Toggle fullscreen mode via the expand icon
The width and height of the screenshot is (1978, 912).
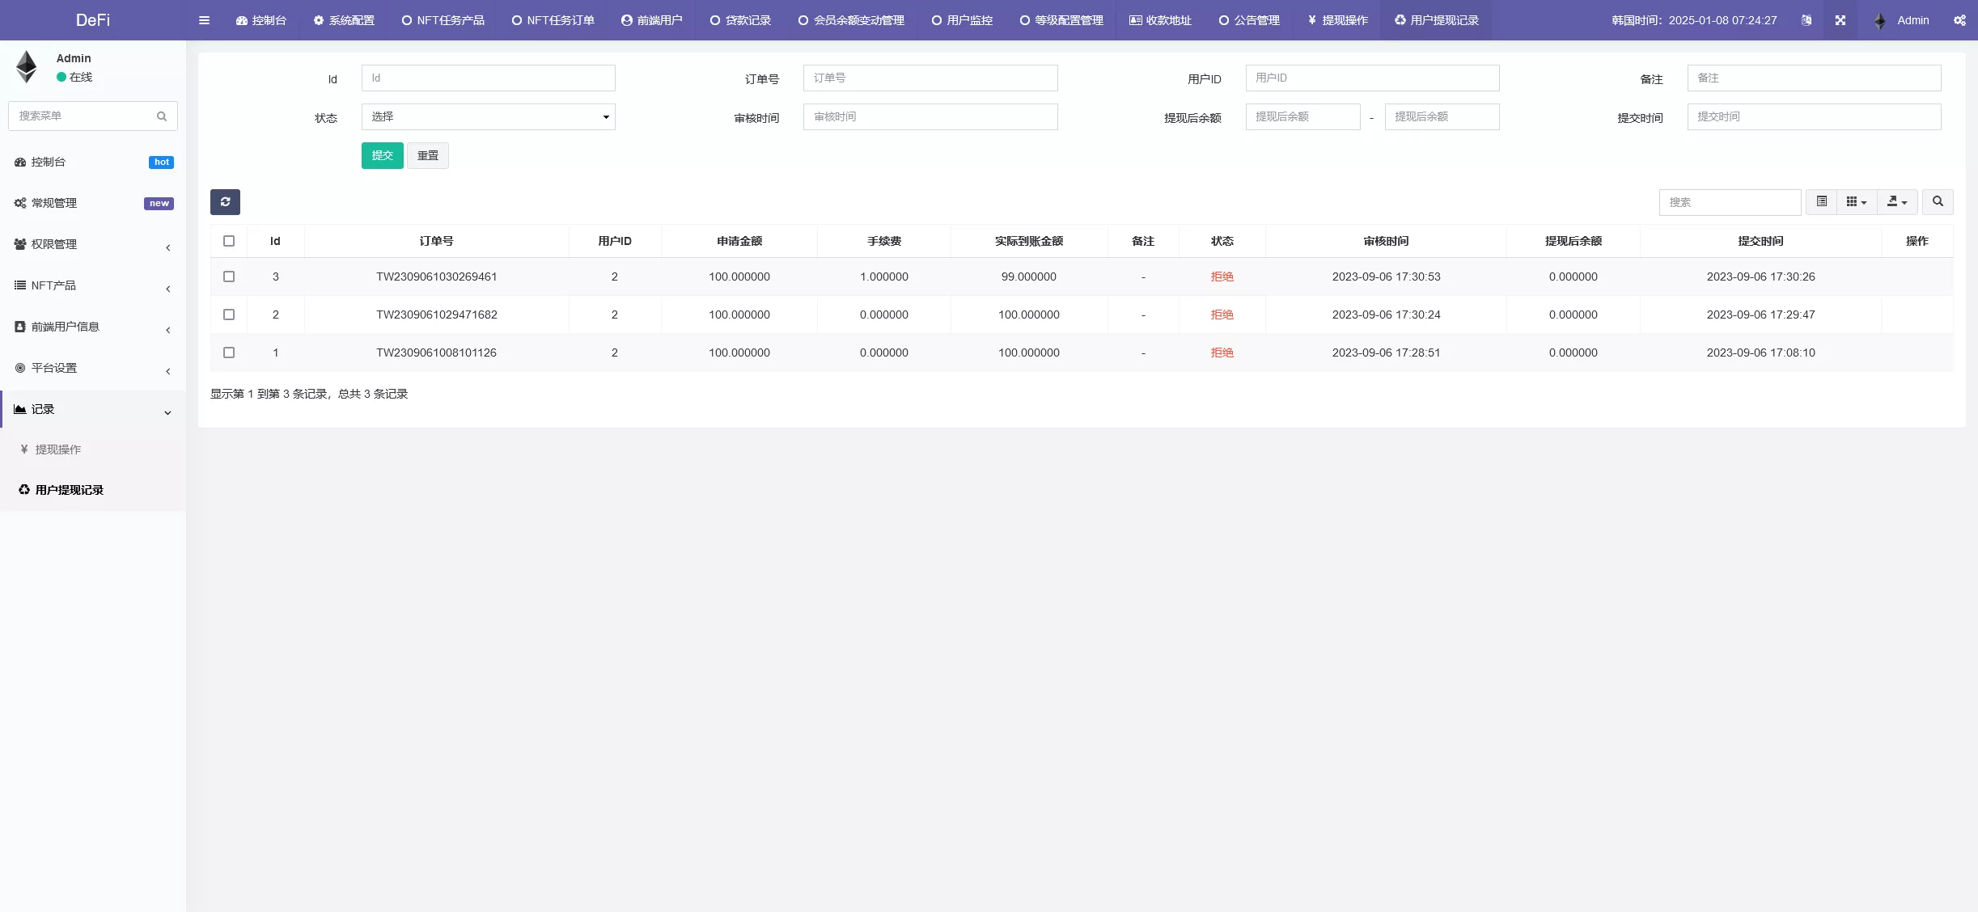coord(1840,19)
